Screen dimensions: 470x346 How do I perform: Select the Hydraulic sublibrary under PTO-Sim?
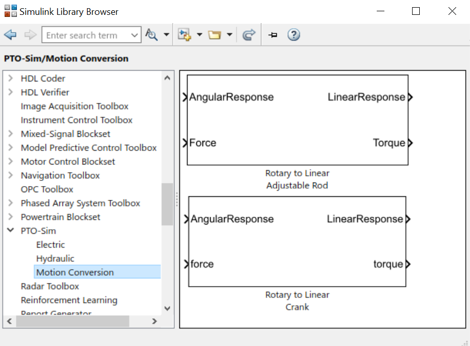tap(55, 258)
